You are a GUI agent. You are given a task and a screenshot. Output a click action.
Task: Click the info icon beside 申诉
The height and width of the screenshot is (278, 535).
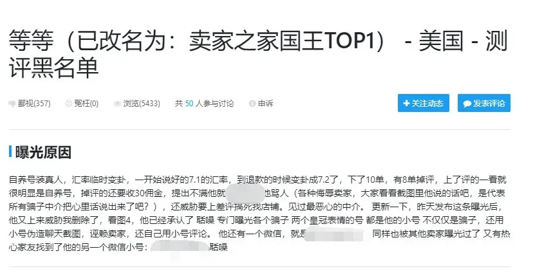pyautogui.click(x=252, y=104)
